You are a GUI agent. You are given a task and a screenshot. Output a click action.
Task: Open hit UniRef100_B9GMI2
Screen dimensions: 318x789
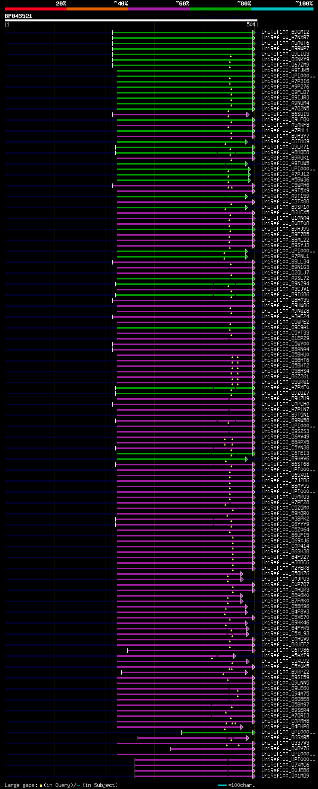(x=285, y=32)
